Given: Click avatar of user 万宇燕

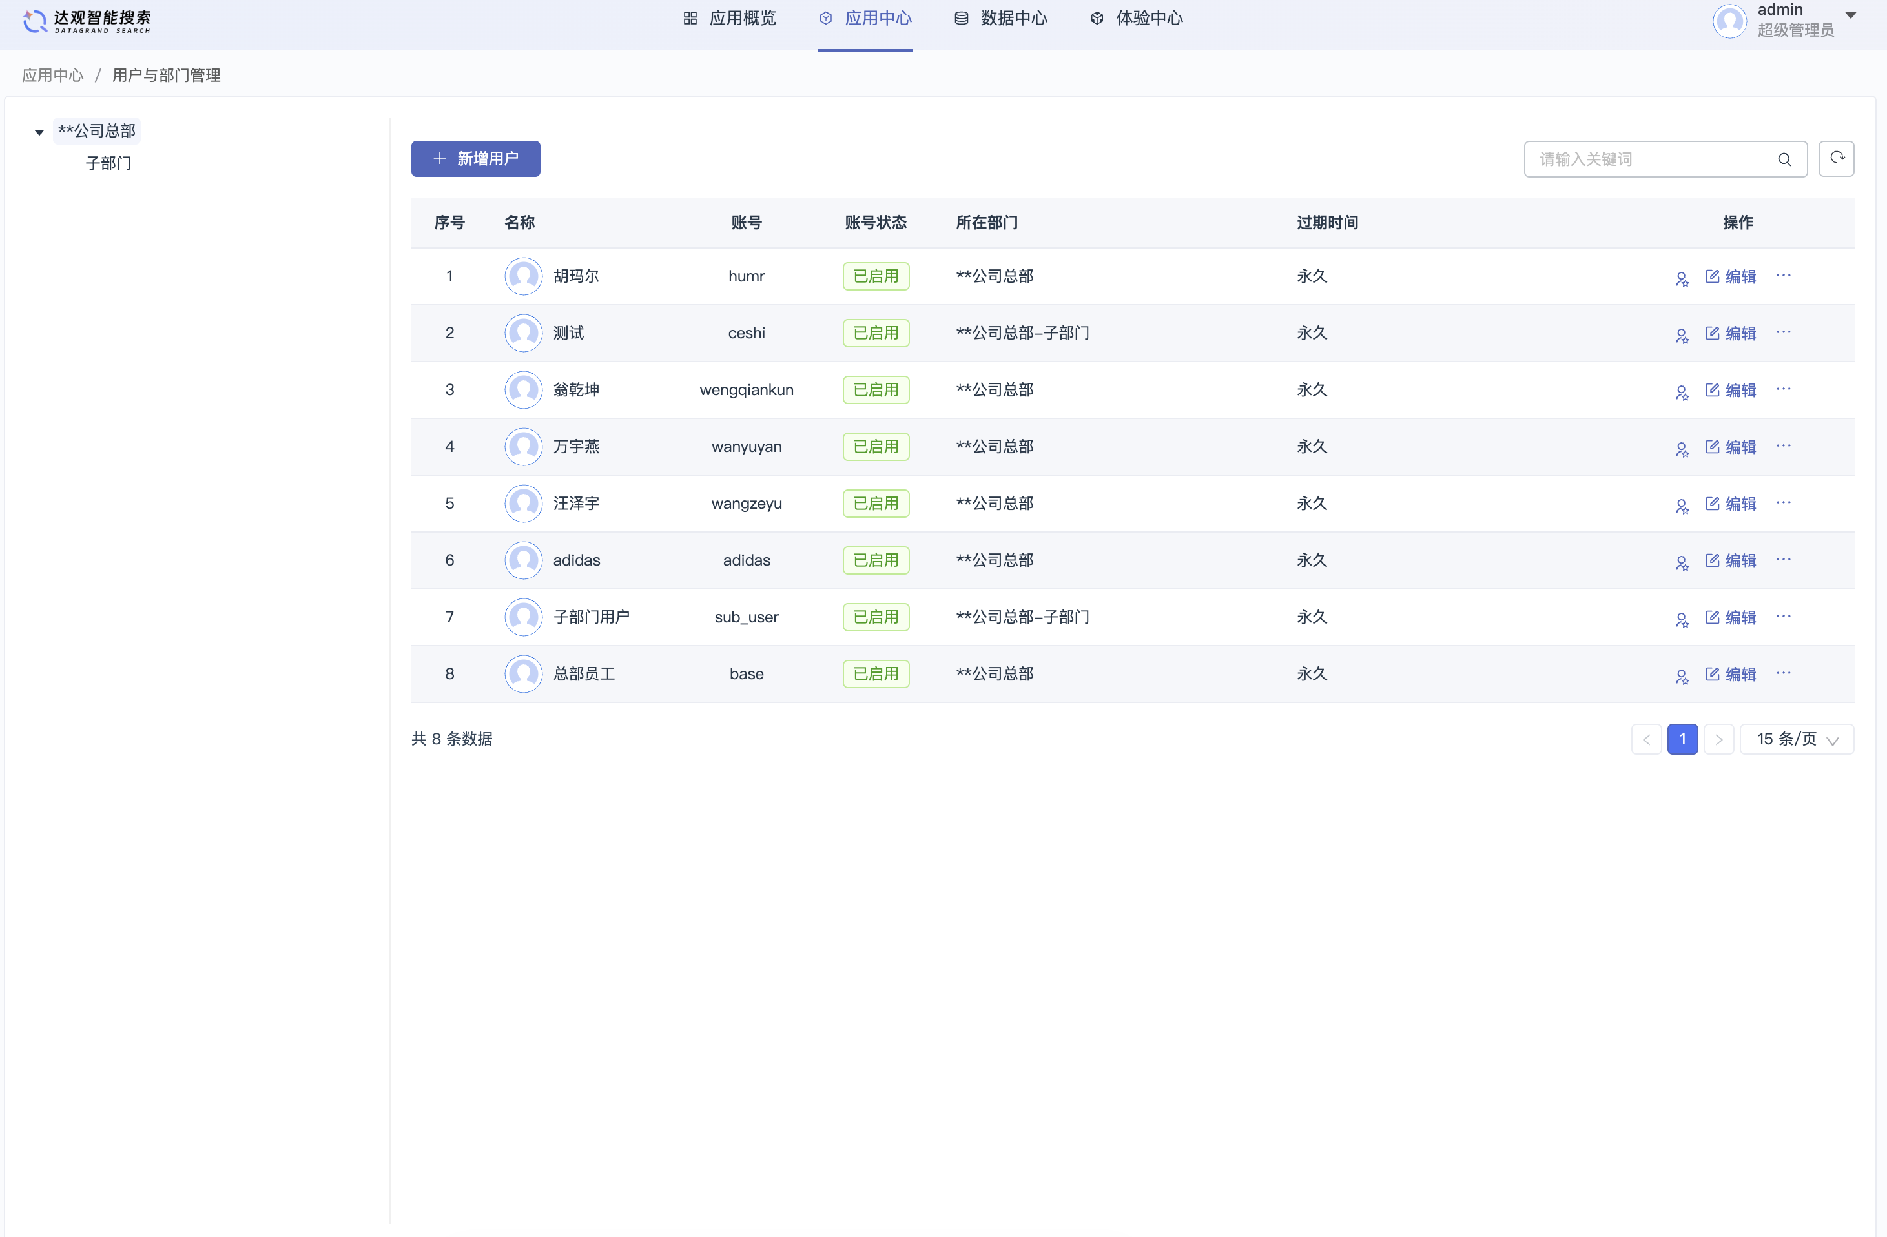Looking at the screenshot, I should 523,446.
